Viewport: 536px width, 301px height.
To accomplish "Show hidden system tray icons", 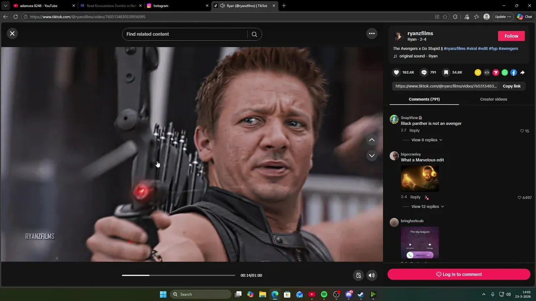I will [x=484, y=294].
